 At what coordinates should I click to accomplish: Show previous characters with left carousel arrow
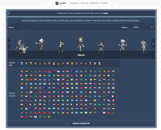(x=10, y=44)
